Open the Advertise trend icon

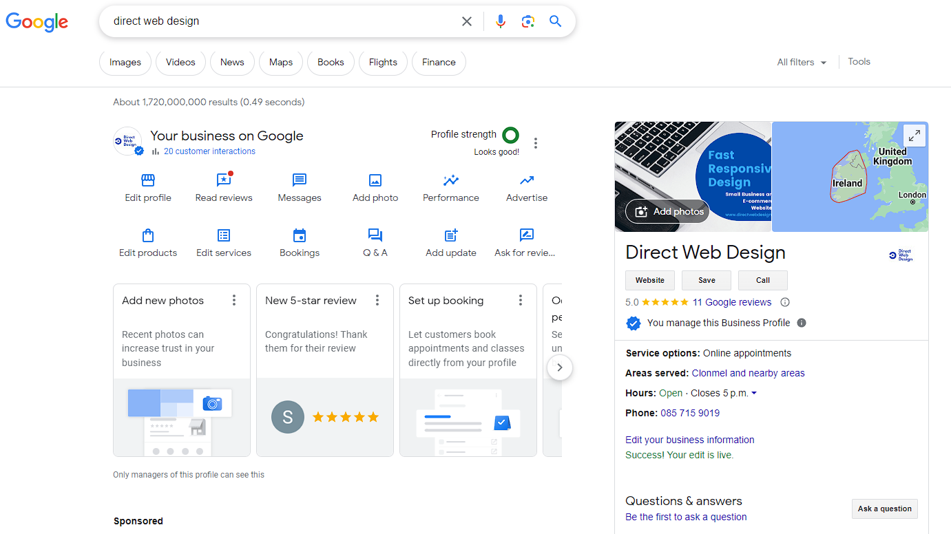tap(527, 180)
